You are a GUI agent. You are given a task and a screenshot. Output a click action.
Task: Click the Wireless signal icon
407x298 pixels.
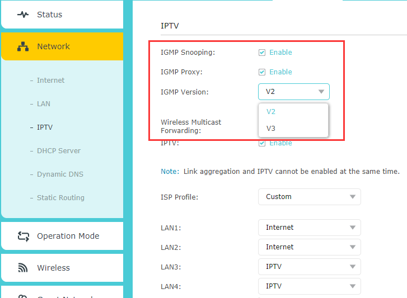[23, 268]
